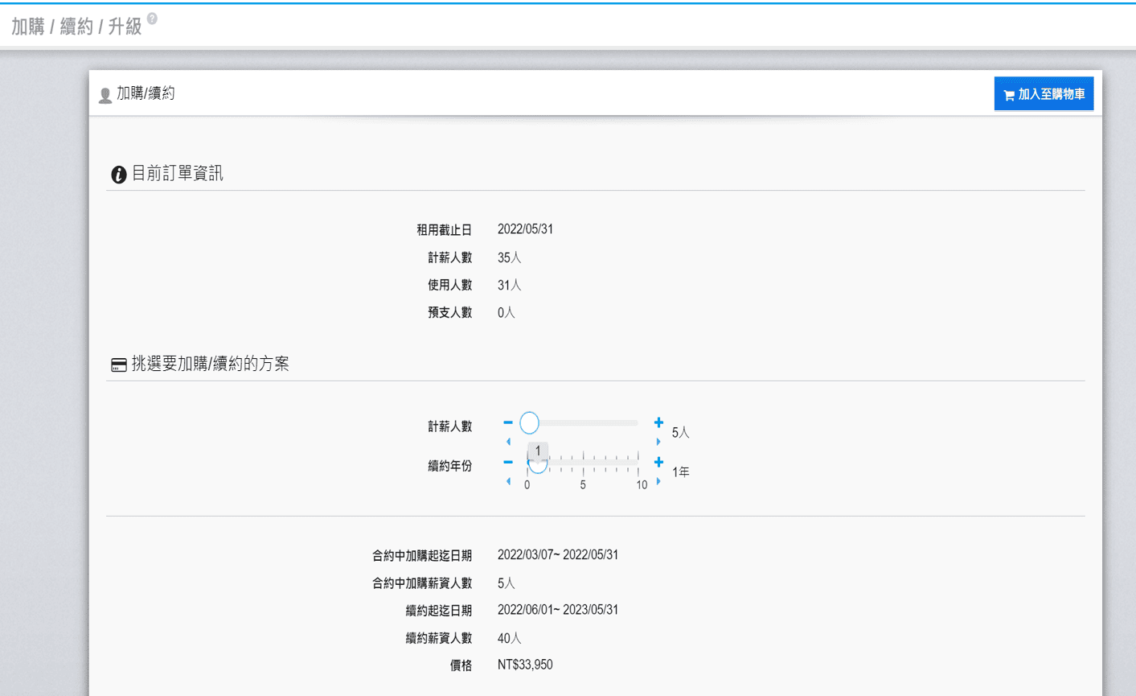Click left arrow just below 計薪人數 slider

[508, 442]
